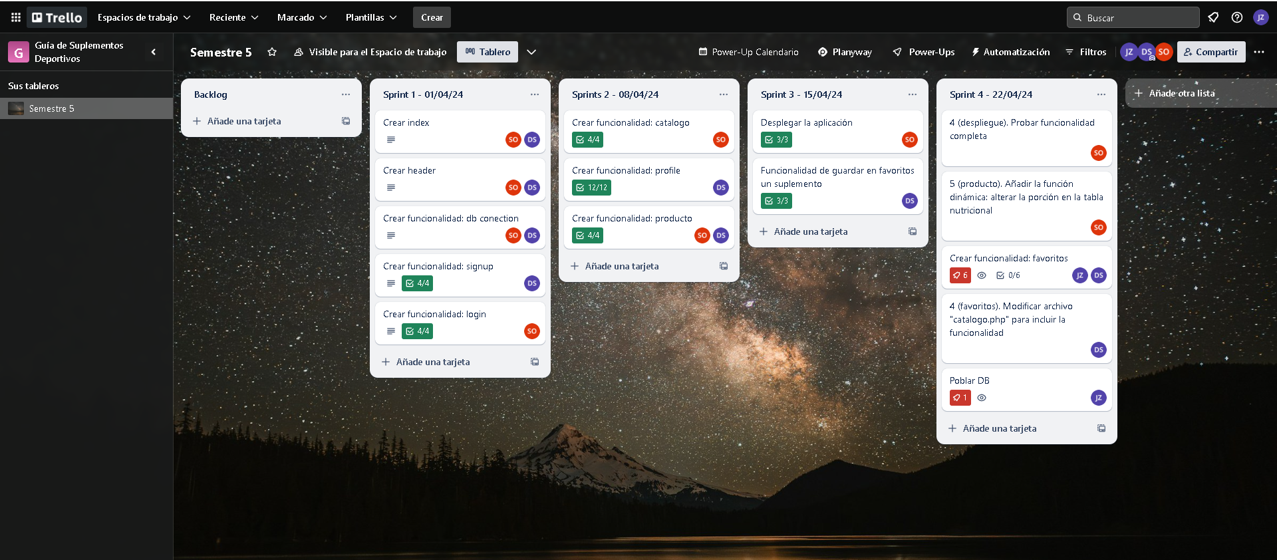Screen dimensions: 1277x560
Task: Click 4/4 checklist badge on signup card
Action: [x=417, y=283]
